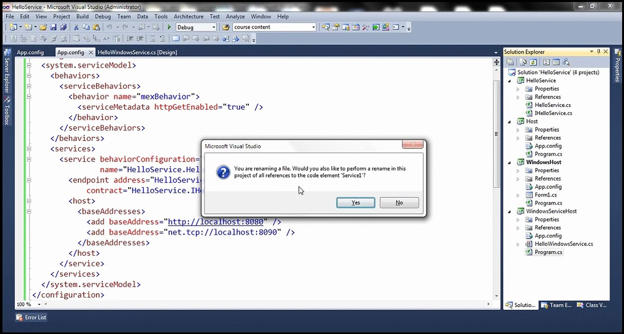Image resolution: width=624 pixels, height=334 pixels.
Task: Click Yes in rename dialog
Action: (356, 203)
